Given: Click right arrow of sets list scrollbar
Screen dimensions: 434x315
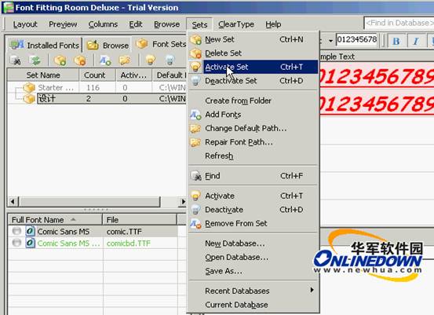Looking at the screenshot, I should (183, 201).
